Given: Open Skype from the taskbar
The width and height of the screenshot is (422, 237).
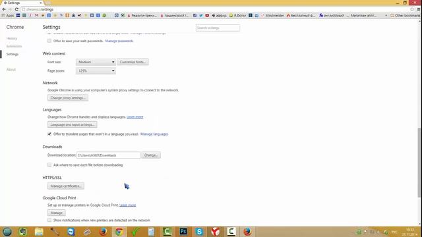Looking at the screenshot, I should (x=199, y=232).
